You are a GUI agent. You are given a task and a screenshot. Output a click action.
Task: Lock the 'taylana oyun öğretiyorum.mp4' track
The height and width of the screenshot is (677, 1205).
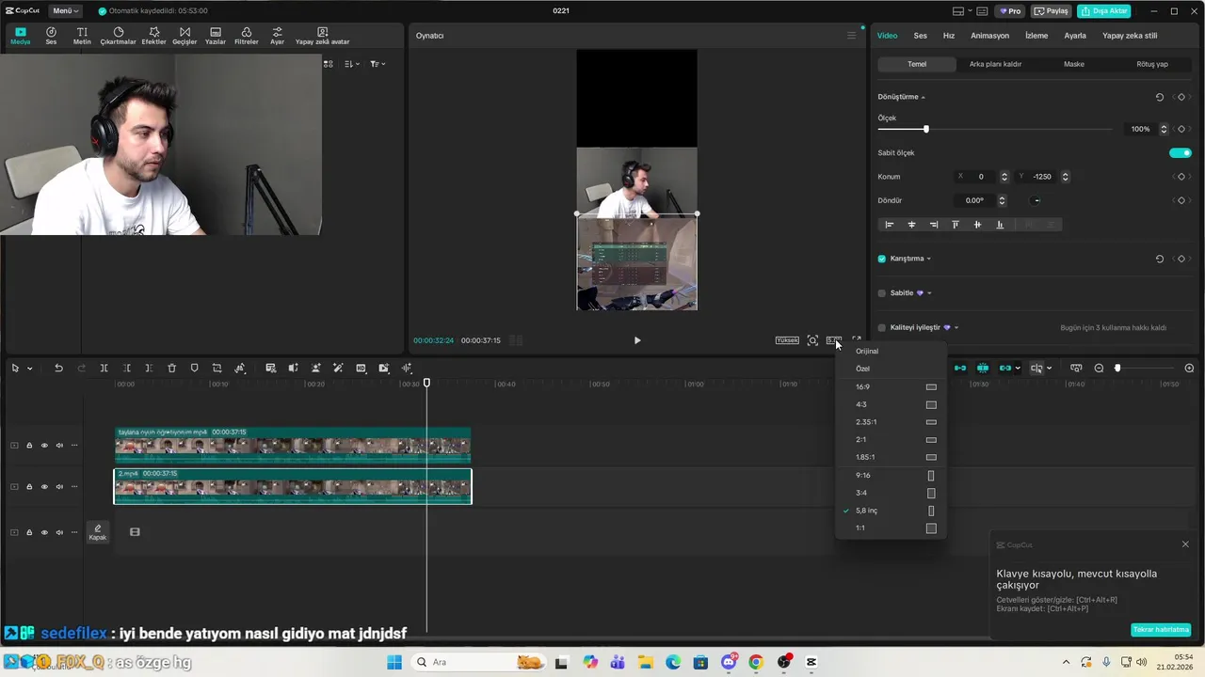tap(29, 446)
